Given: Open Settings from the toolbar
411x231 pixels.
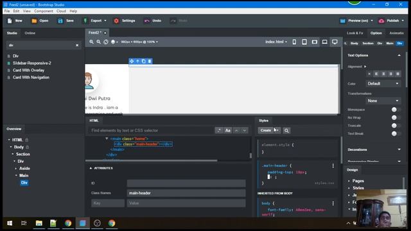Looking at the screenshot, I should pyautogui.click(x=125, y=21).
